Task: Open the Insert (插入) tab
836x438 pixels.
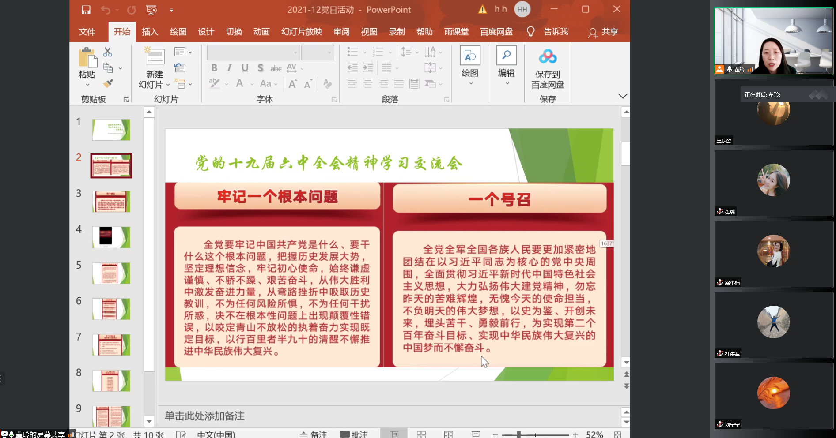Action: point(150,32)
